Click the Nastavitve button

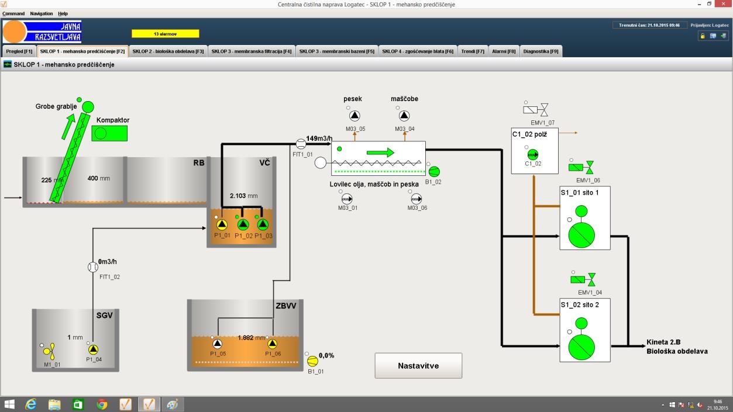(x=418, y=366)
